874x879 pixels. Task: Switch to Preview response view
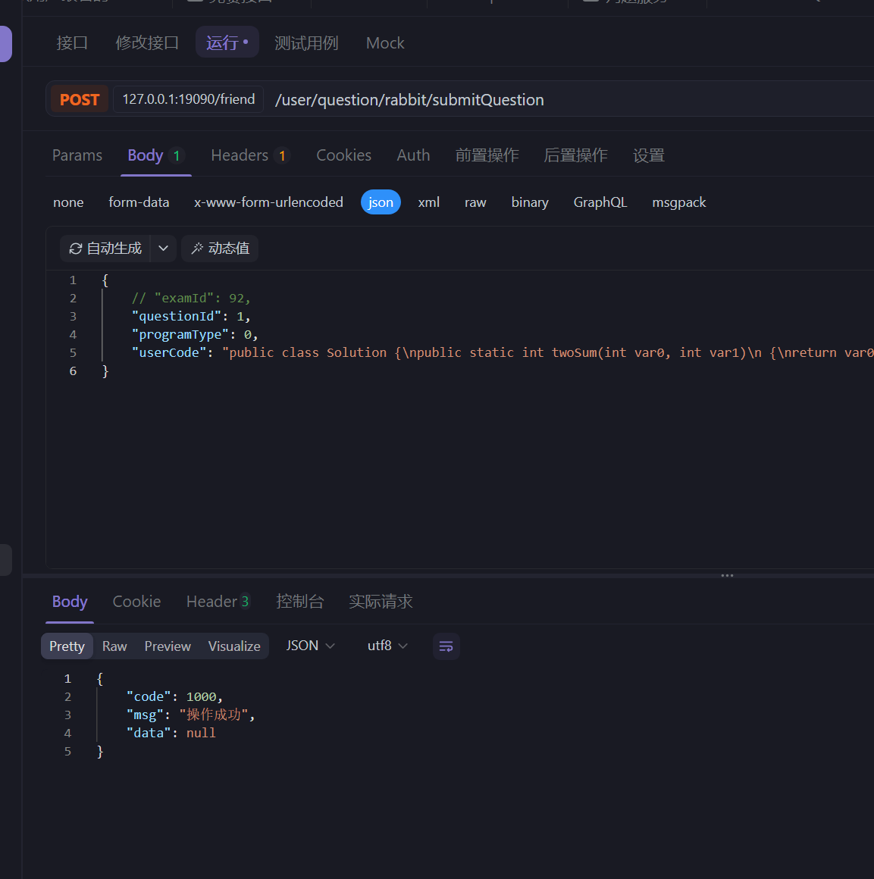[168, 646]
